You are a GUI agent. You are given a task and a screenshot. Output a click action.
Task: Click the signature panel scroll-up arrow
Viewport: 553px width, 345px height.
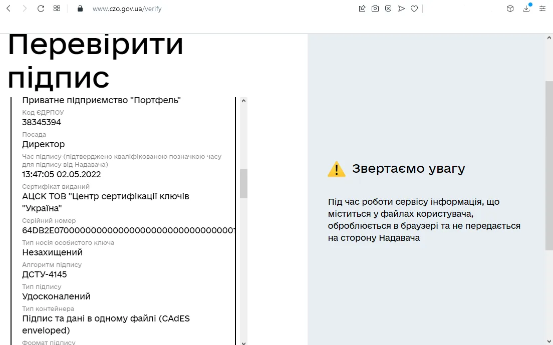243,101
